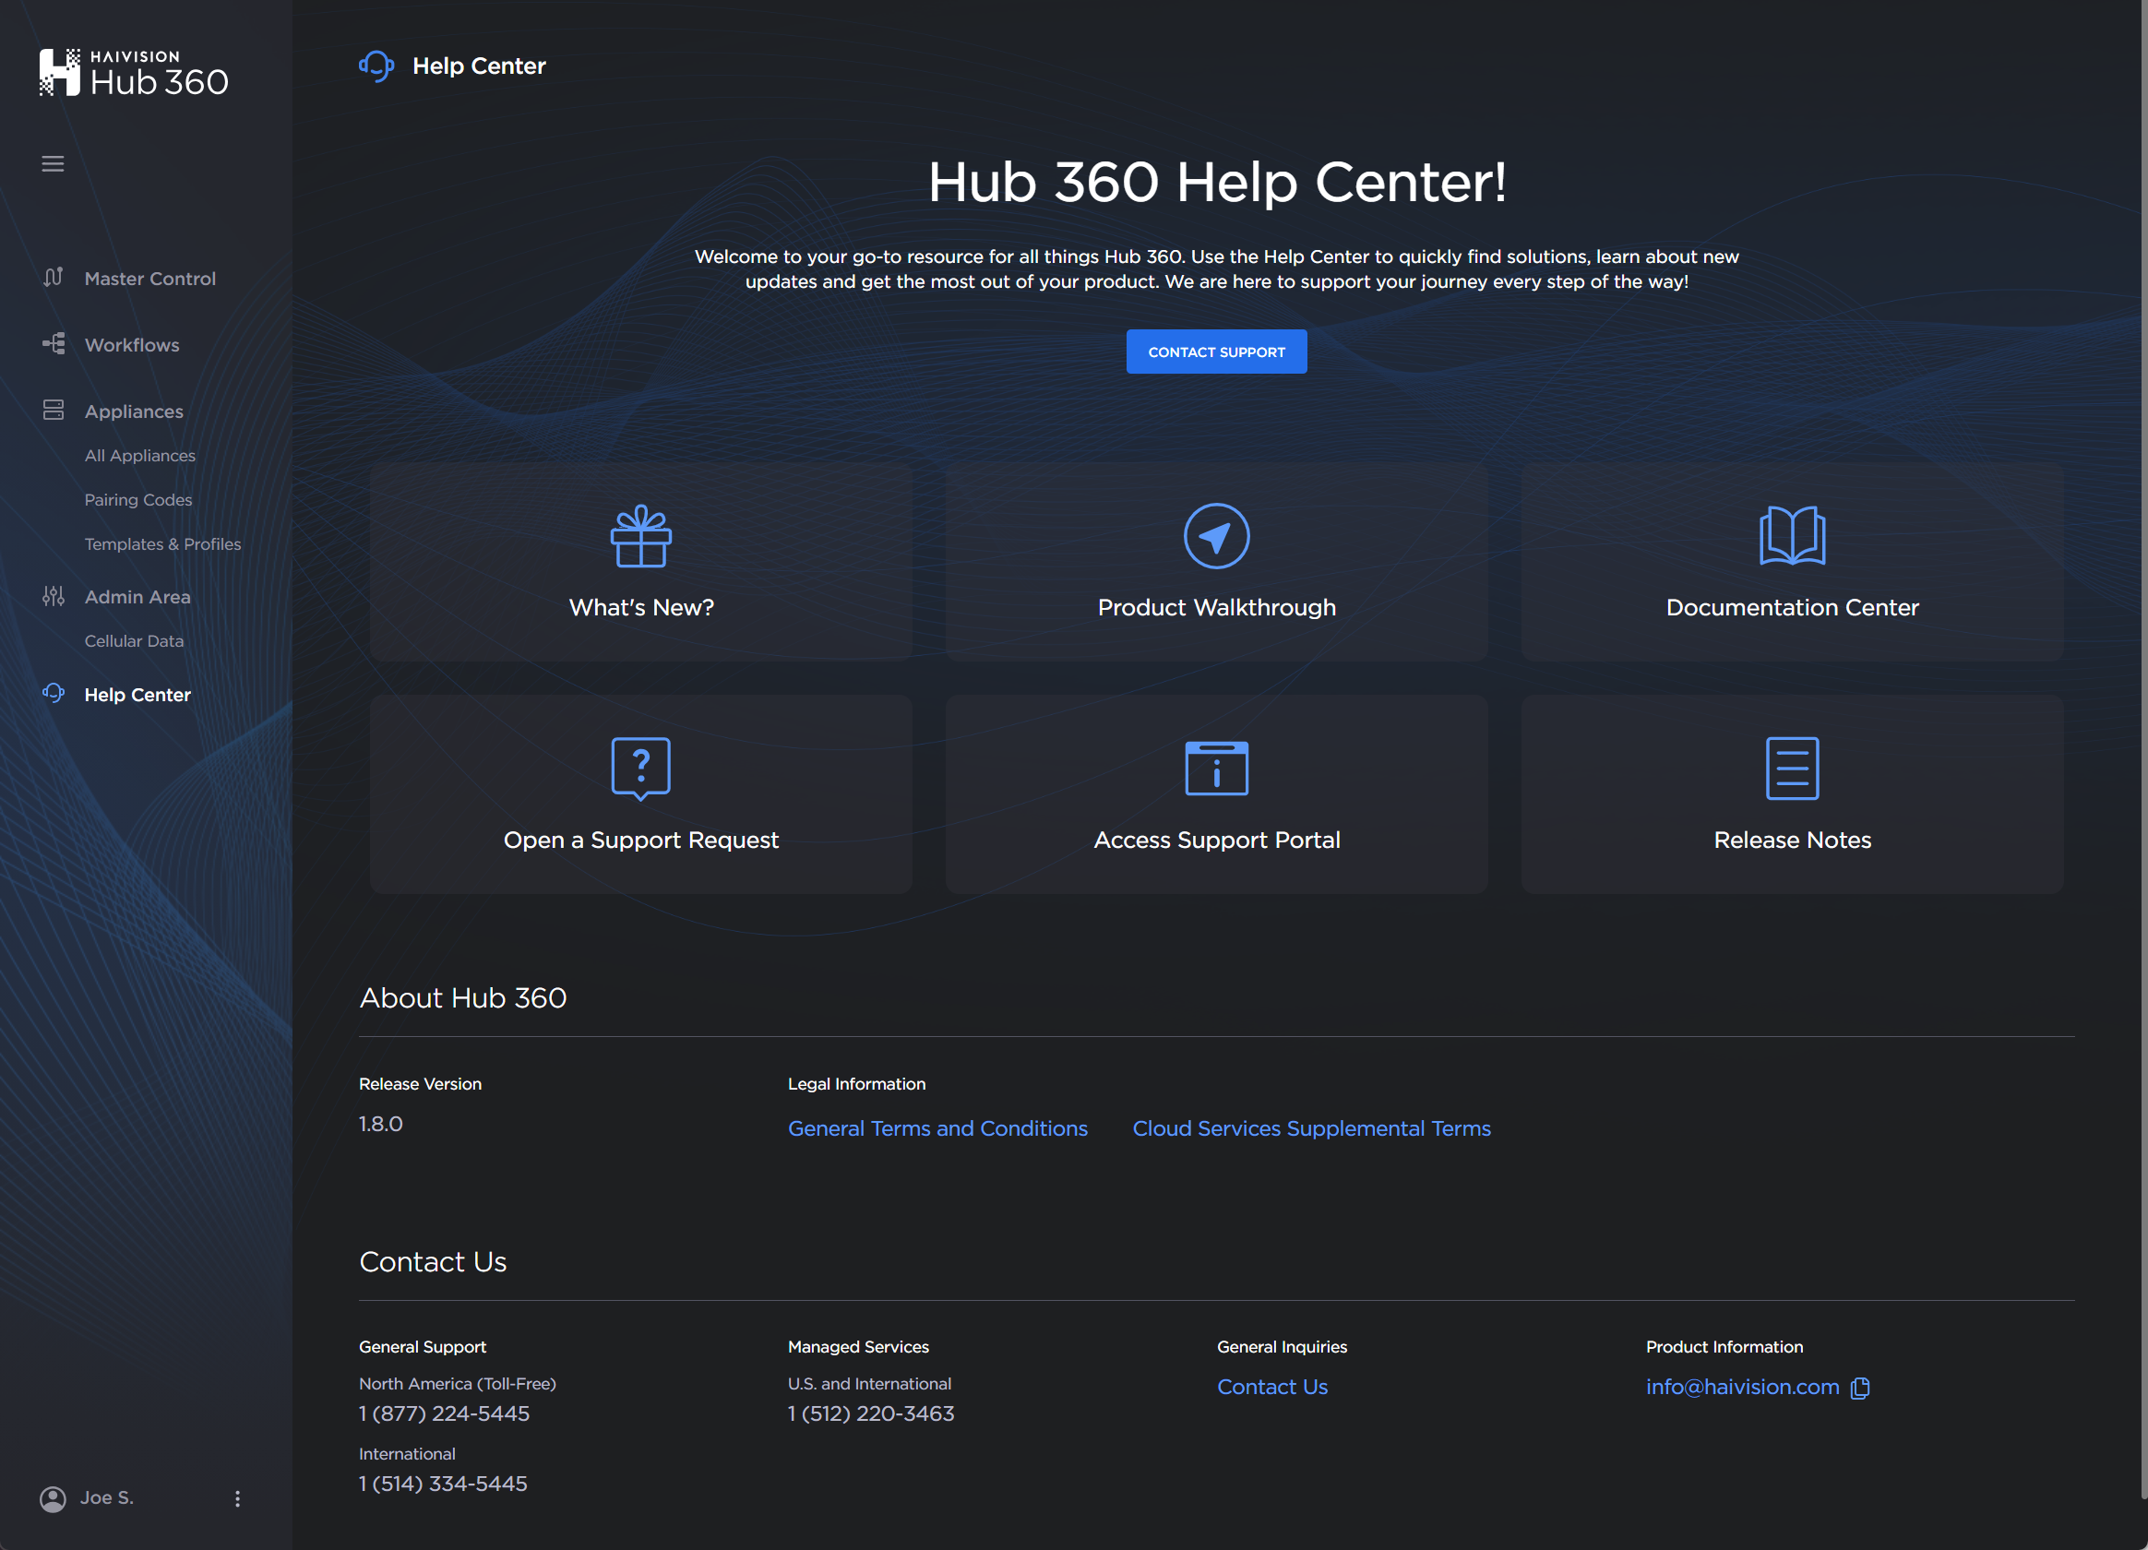Open General Terms and Conditions
This screenshot has height=1550, width=2148.
(937, 1127)
